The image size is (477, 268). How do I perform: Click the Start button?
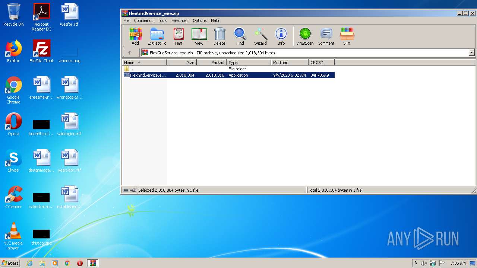point(10,263)
